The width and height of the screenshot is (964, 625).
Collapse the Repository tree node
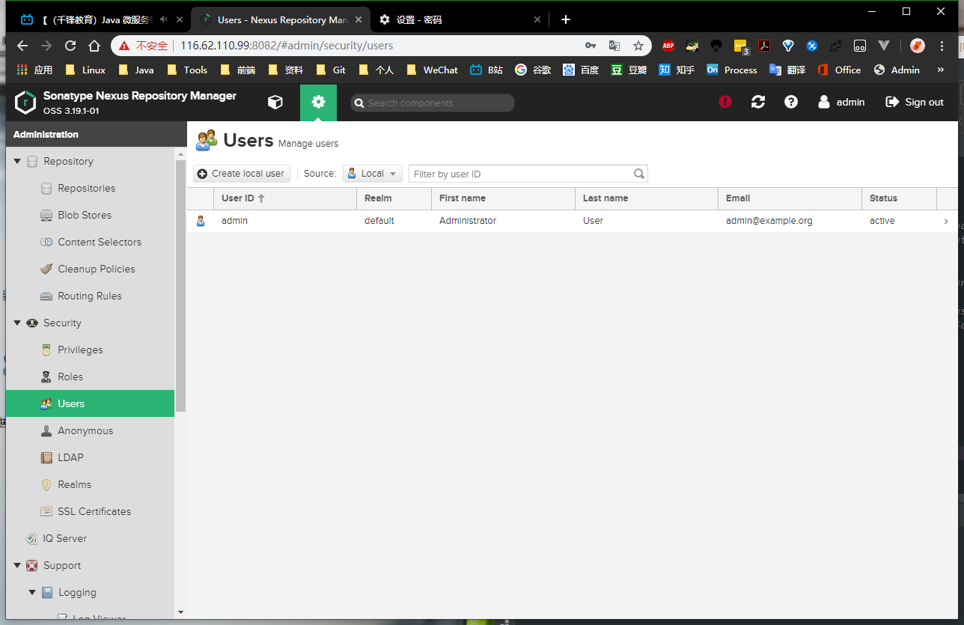coord(17,161)
